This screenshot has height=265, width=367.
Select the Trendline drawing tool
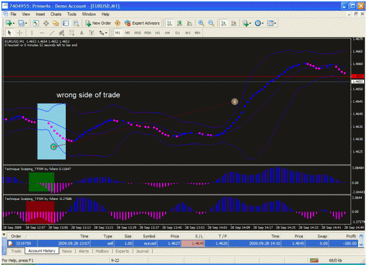(52, 33)
